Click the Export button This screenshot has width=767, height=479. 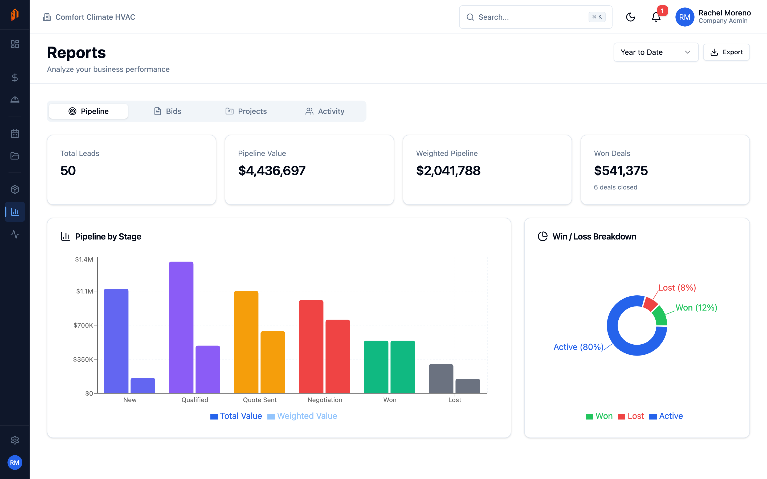[x=726, y=52]
